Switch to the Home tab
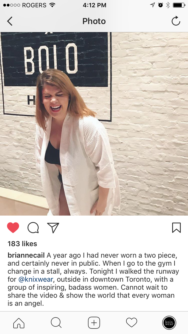This screenshot has width=188, height=334. (19, 323)
